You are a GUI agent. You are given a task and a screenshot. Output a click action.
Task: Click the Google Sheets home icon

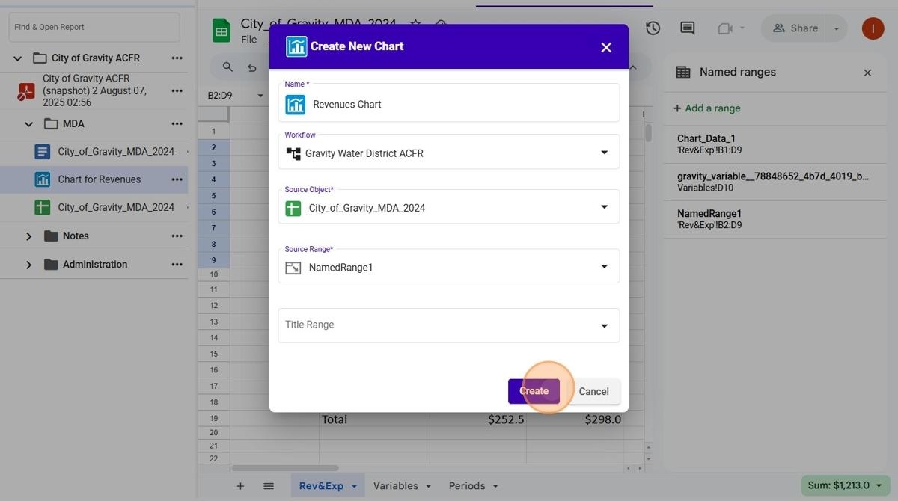point(222,31)
